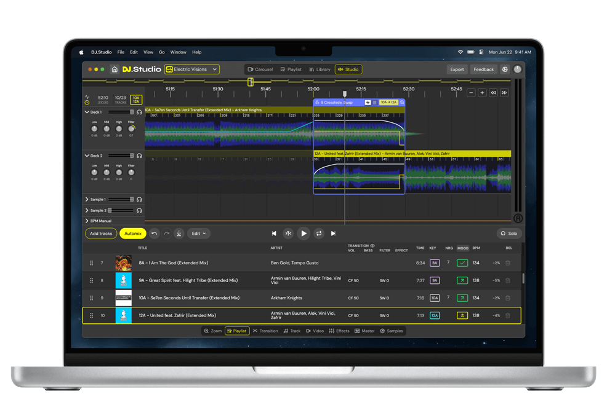Click the zoom-out minus icon on timeline
Screen dimensions: 607x394
(471, 93)
